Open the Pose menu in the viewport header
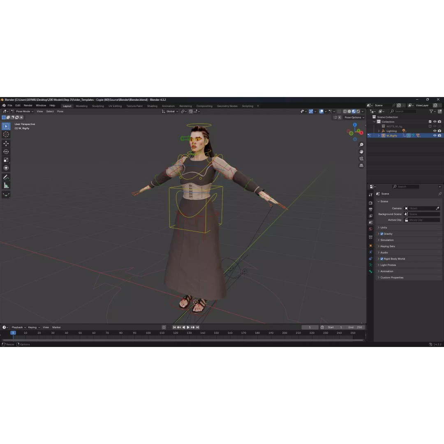Screen dimensions: 444x444 [x=60, y=111]
